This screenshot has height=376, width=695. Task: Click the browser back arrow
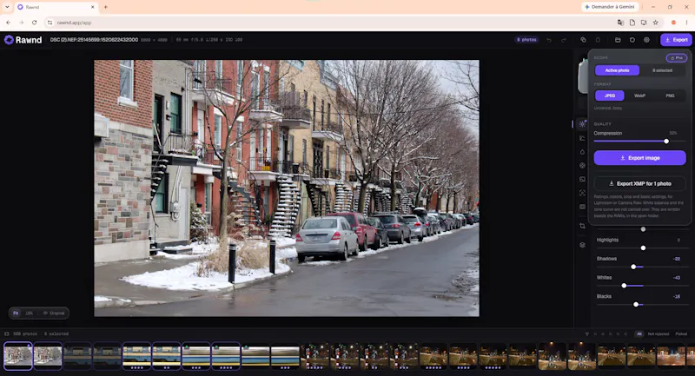[x=9, y=23]
